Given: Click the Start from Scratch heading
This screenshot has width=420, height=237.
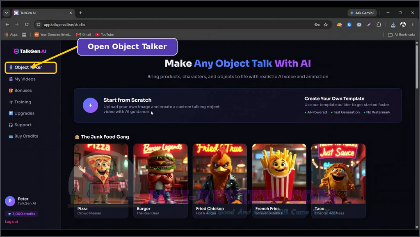Looking at the screenshot, I should coord(128,100).
